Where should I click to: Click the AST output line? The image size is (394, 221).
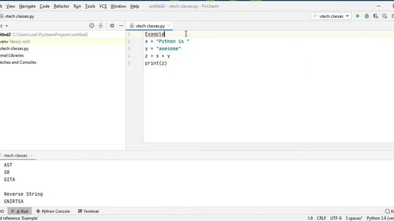(8, 165)
